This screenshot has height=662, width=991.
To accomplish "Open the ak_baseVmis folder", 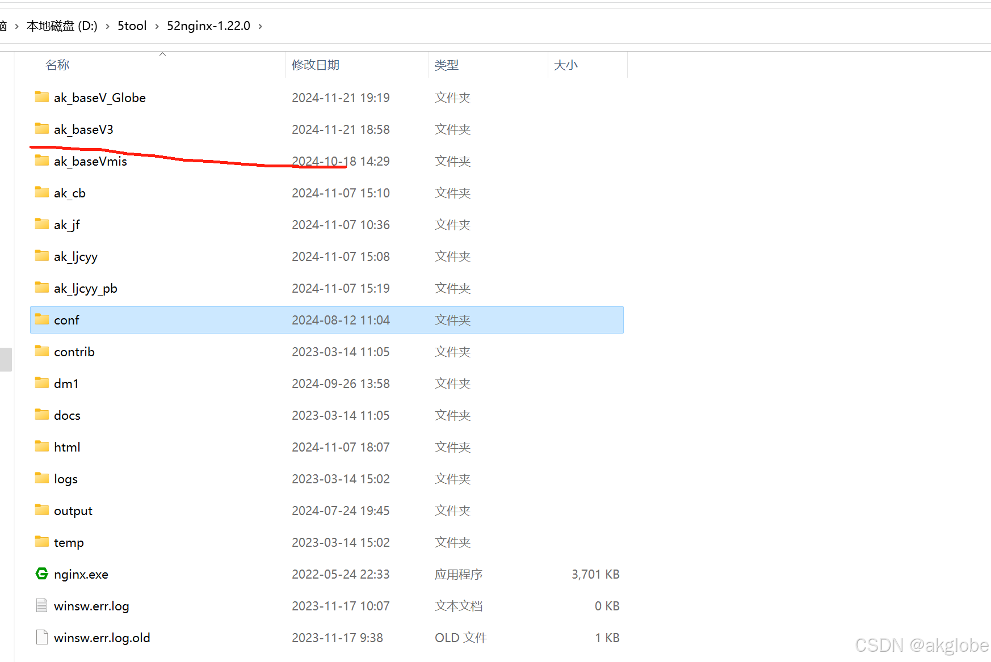I will (x=90, y=161).
